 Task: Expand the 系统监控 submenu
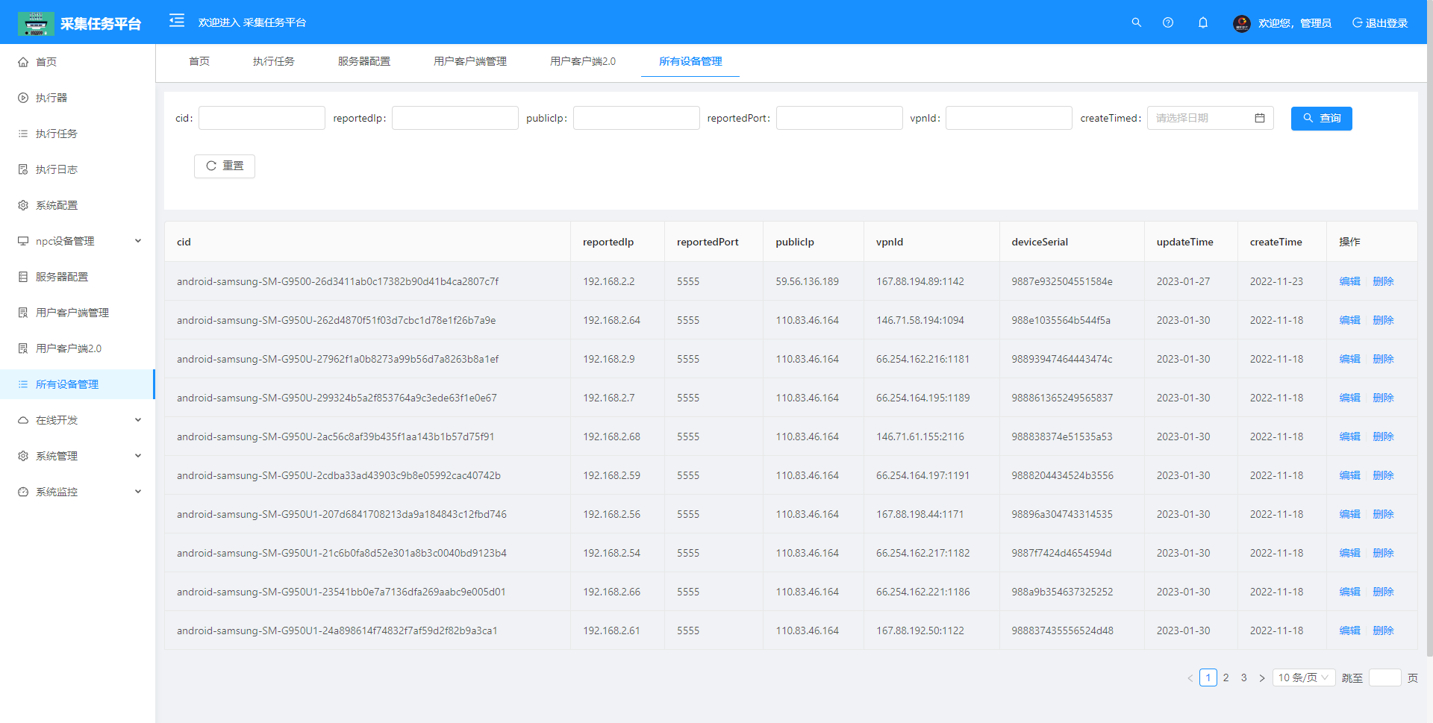click(x=78, y=492)
